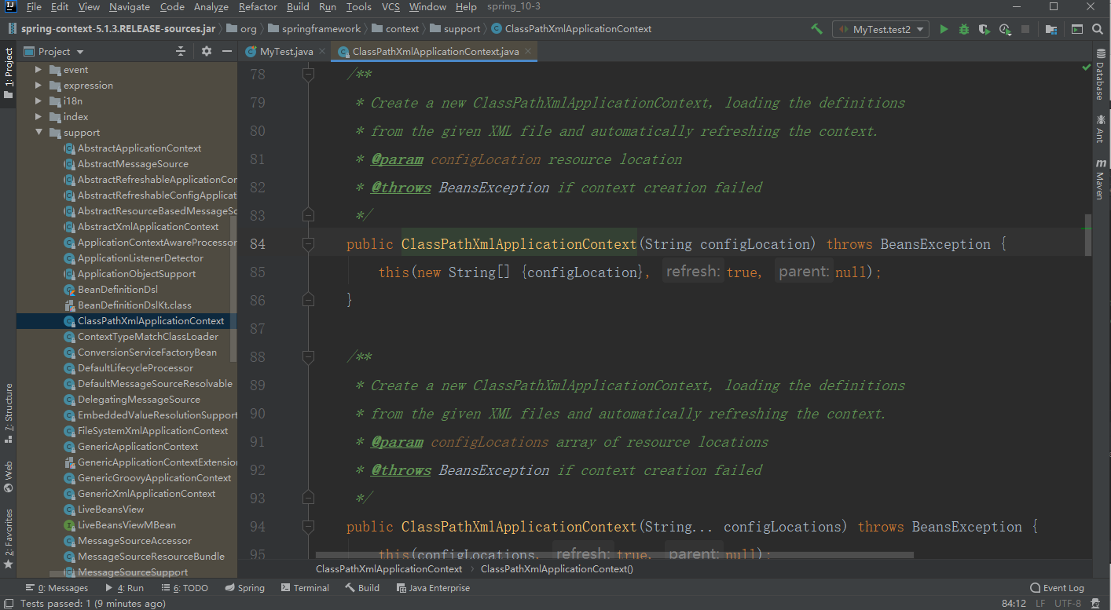Collapse all in Project panel header
The image size is (1111, 610).
181,51
